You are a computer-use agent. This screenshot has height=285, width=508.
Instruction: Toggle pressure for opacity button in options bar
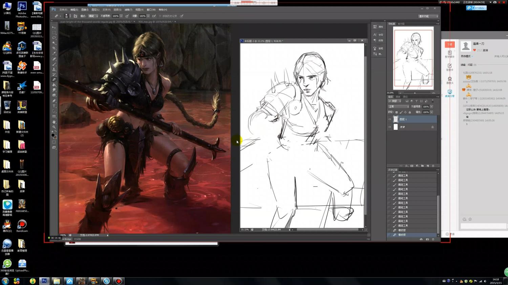127,16
